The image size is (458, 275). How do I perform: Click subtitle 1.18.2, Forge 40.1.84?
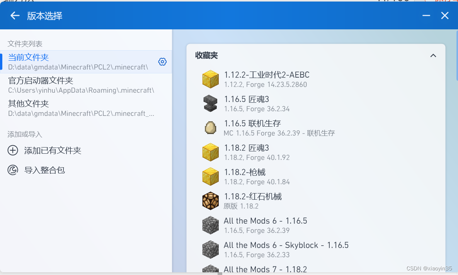[257, 182]
